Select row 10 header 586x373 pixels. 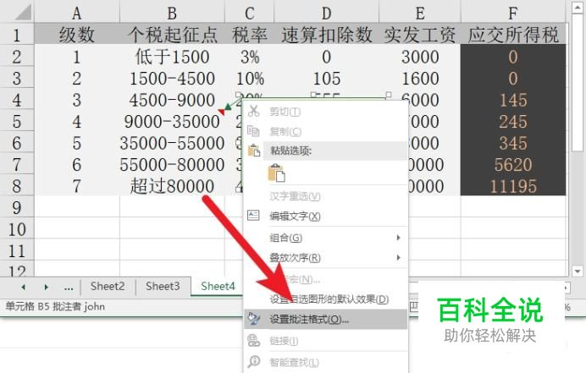coord(17,229)
